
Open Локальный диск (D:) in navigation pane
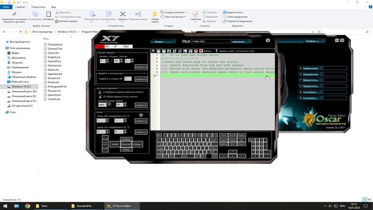pyautogui.click(x=24, y=92)
